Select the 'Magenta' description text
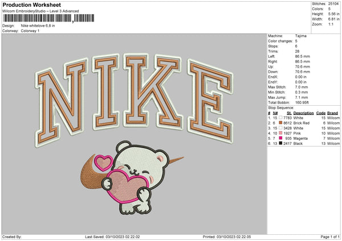The image size is (342, 241). click(x=300, y=139)
